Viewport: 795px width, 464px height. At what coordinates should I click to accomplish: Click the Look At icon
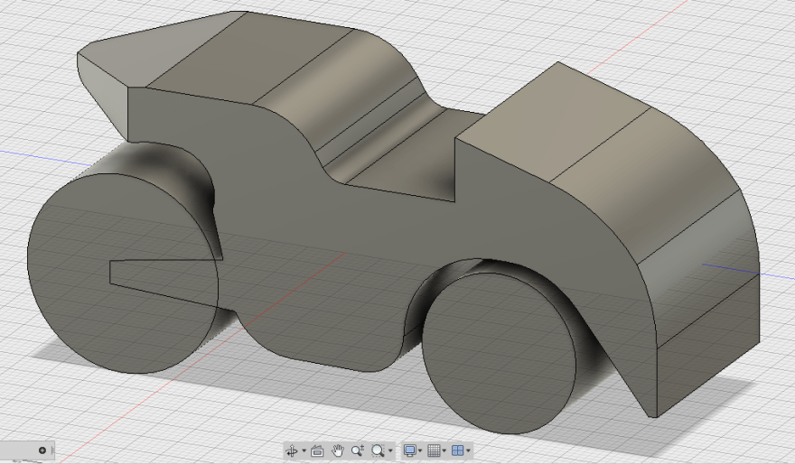pos(317,450)
